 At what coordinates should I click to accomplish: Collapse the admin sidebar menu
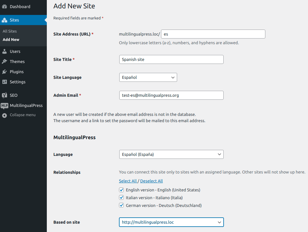tap(5, 115)
